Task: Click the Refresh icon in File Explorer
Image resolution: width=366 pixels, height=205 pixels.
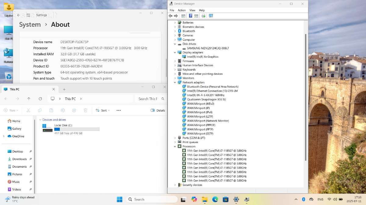Action: click(40, 99)
